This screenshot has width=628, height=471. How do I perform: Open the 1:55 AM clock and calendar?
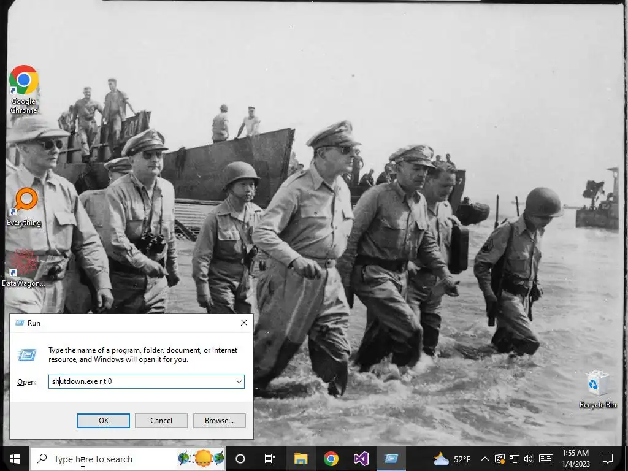[575, 459]
